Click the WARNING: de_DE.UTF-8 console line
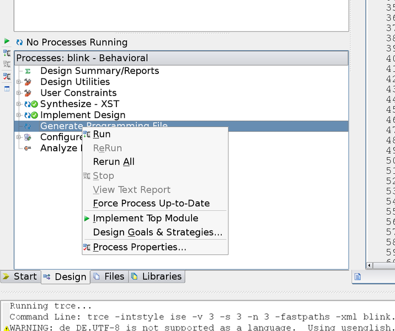Image resolution: width=395 pixels, height=331 pixels. pos(201,328)
